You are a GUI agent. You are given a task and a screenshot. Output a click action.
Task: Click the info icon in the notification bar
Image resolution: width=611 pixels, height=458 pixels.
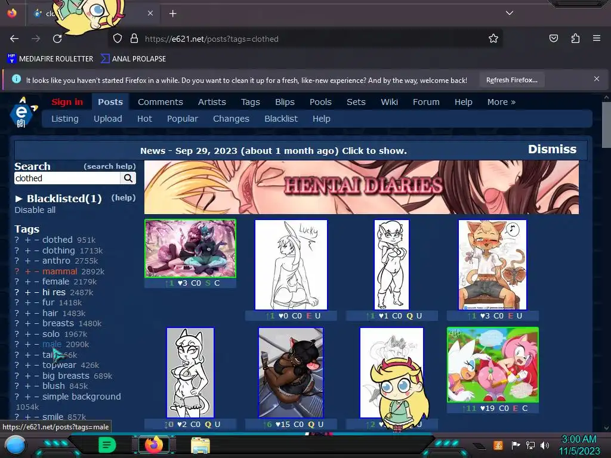click(x=16, y=79)
